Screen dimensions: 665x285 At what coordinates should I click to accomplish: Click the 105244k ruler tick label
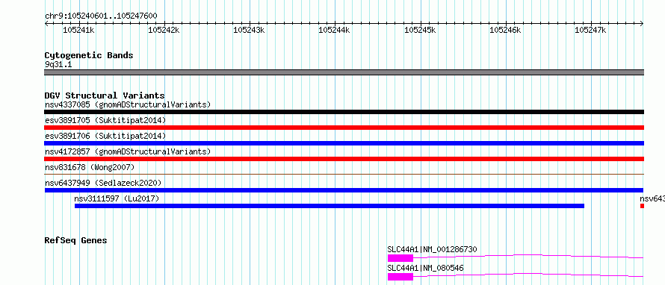(334, 30)
